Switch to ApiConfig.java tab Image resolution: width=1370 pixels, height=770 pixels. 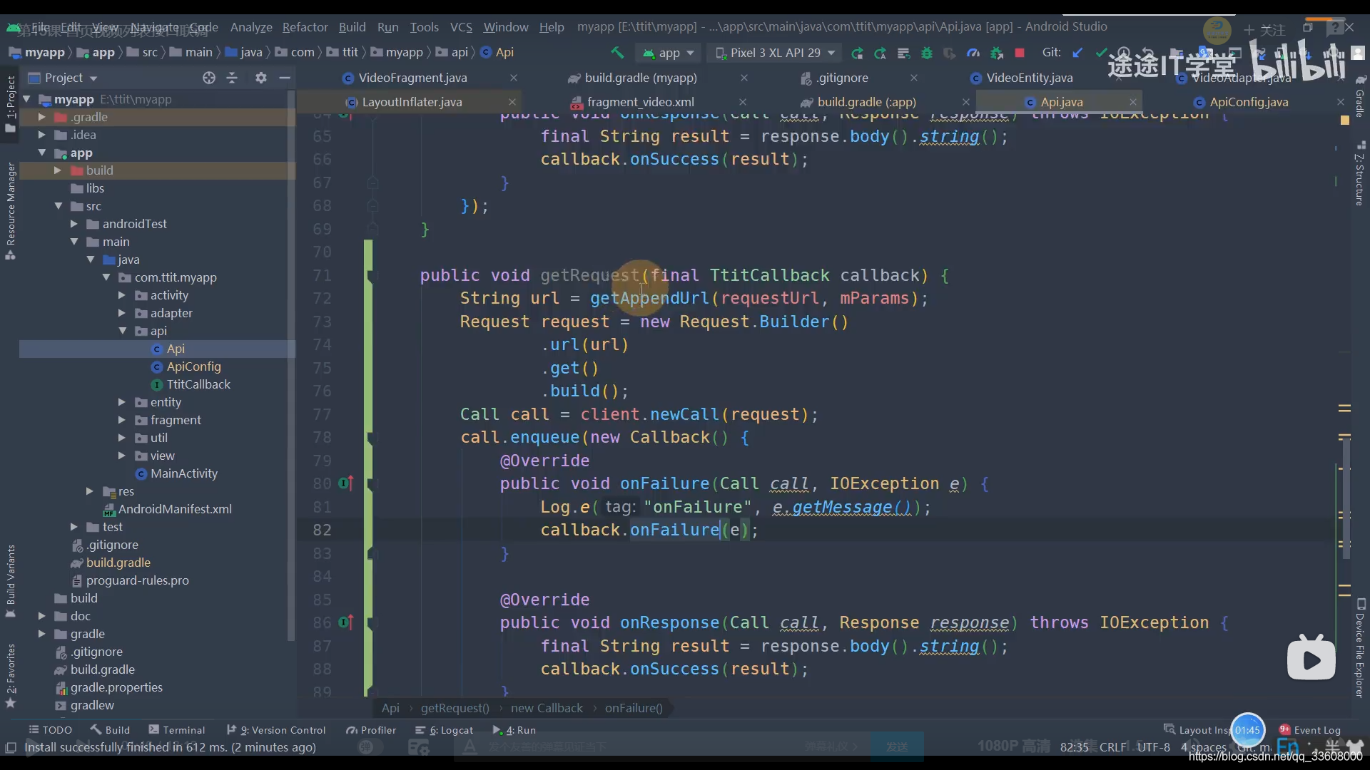point(1249,102)
